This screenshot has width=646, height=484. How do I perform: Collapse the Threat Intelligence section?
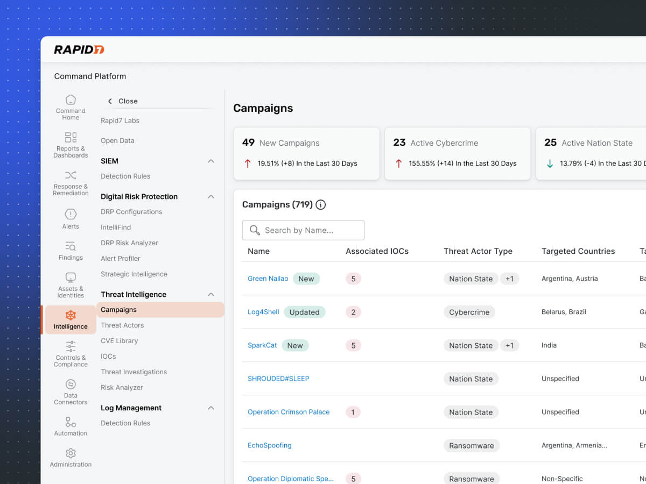click(x=211, y=294)
